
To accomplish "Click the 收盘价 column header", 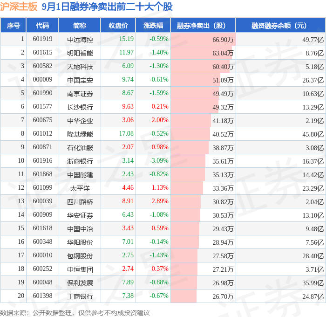I will pos(118,26).
